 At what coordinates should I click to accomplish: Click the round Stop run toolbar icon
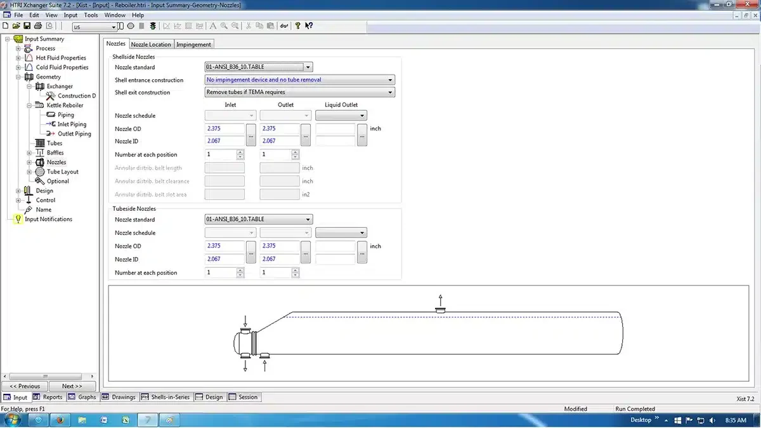pos(131,26)
